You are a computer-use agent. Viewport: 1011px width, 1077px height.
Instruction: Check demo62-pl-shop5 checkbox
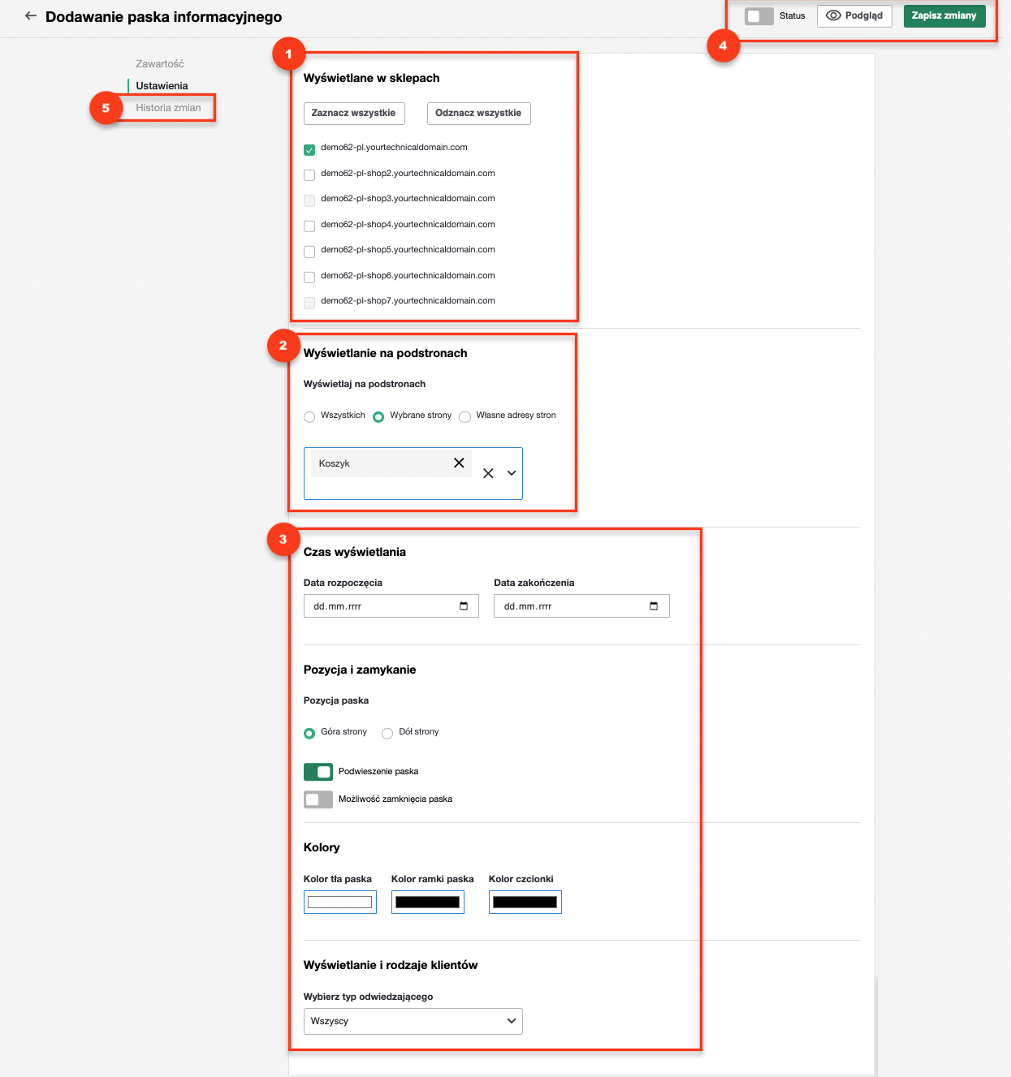309,252
